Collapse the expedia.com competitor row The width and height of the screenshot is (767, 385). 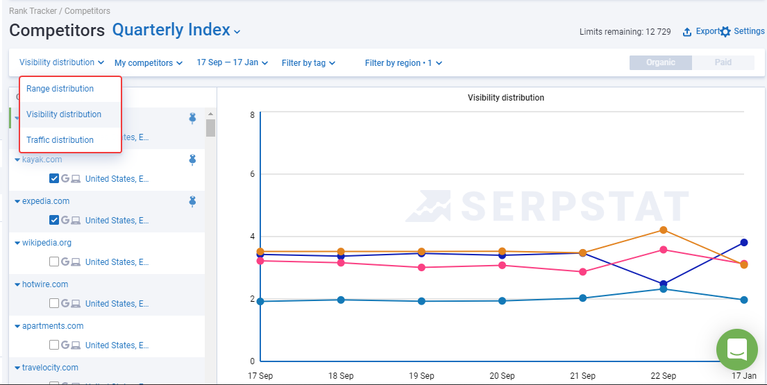(17, 201)
